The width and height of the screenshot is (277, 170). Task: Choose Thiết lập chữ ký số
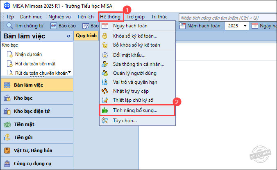(x=137, y=100)
